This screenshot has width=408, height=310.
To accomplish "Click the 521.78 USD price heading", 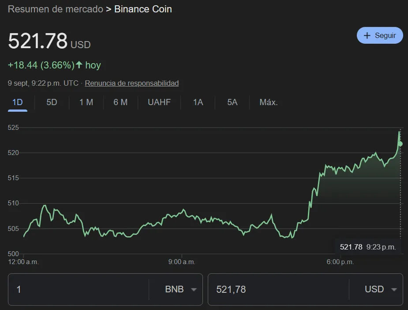I will pos(49,41).
